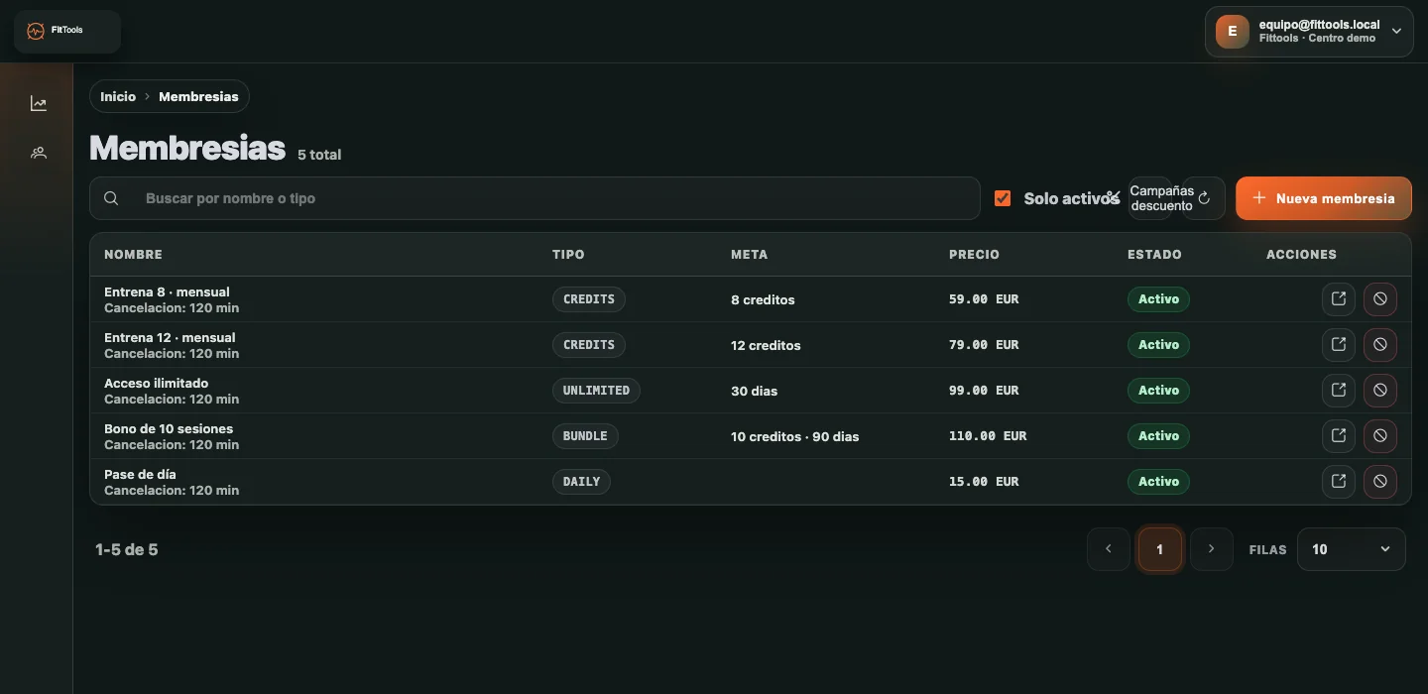Image resolution: width=1428 pixels, height=694 pixels.
Task: Open the members people sidebar icon
Action: click(39, 153)
